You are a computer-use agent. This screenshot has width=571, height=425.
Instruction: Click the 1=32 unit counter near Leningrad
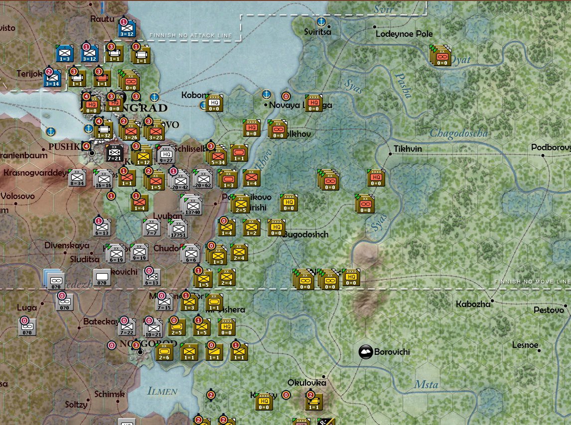[x=104, y=130]
